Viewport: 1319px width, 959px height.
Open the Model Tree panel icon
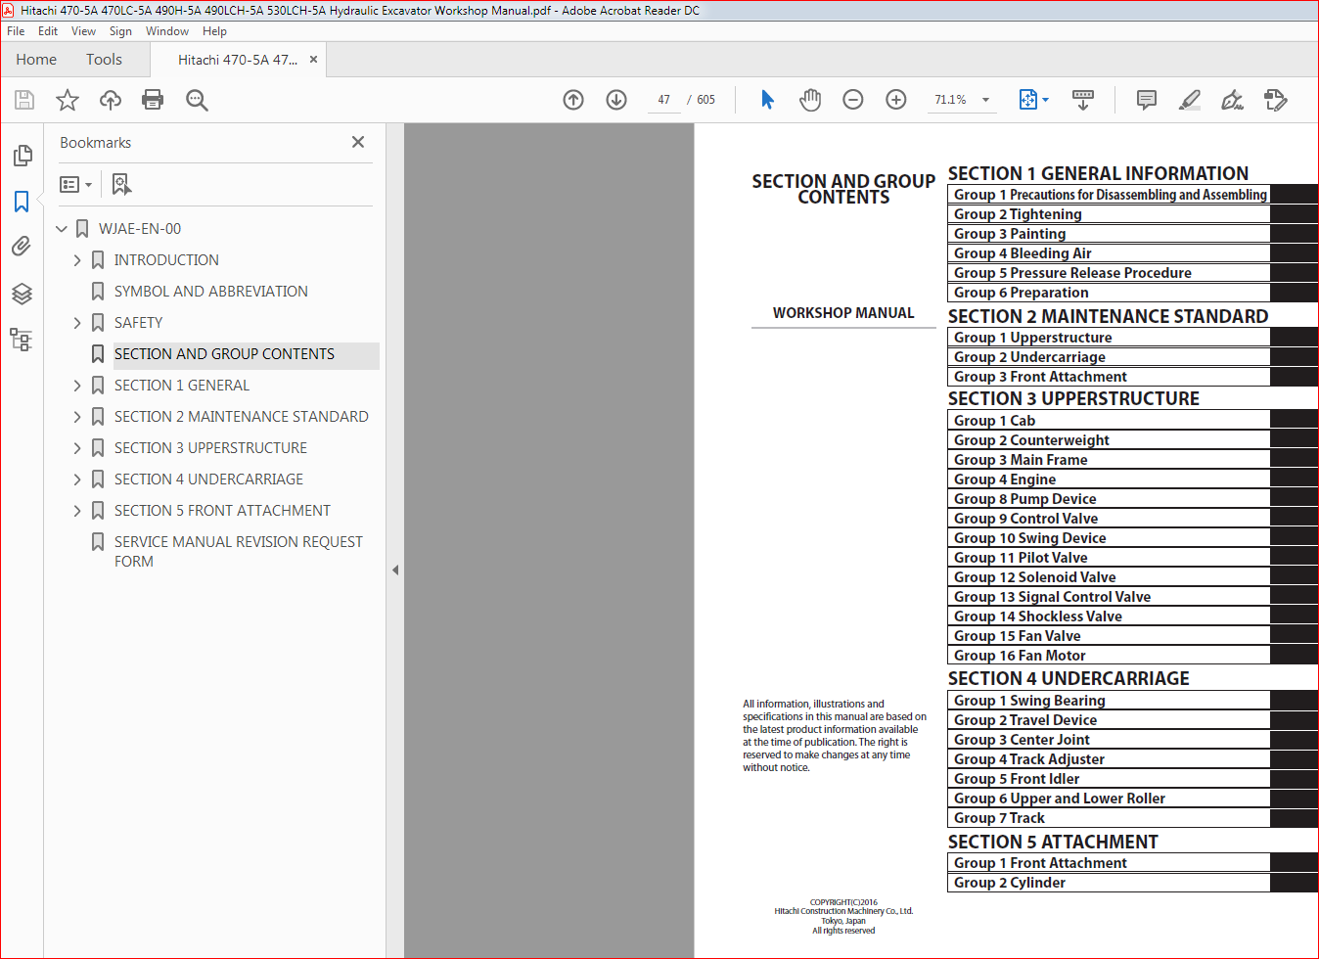coord(22,340)
